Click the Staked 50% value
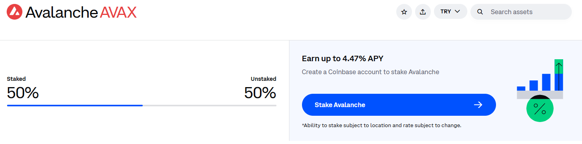This screenshot has height=144, width=582. 23,93
